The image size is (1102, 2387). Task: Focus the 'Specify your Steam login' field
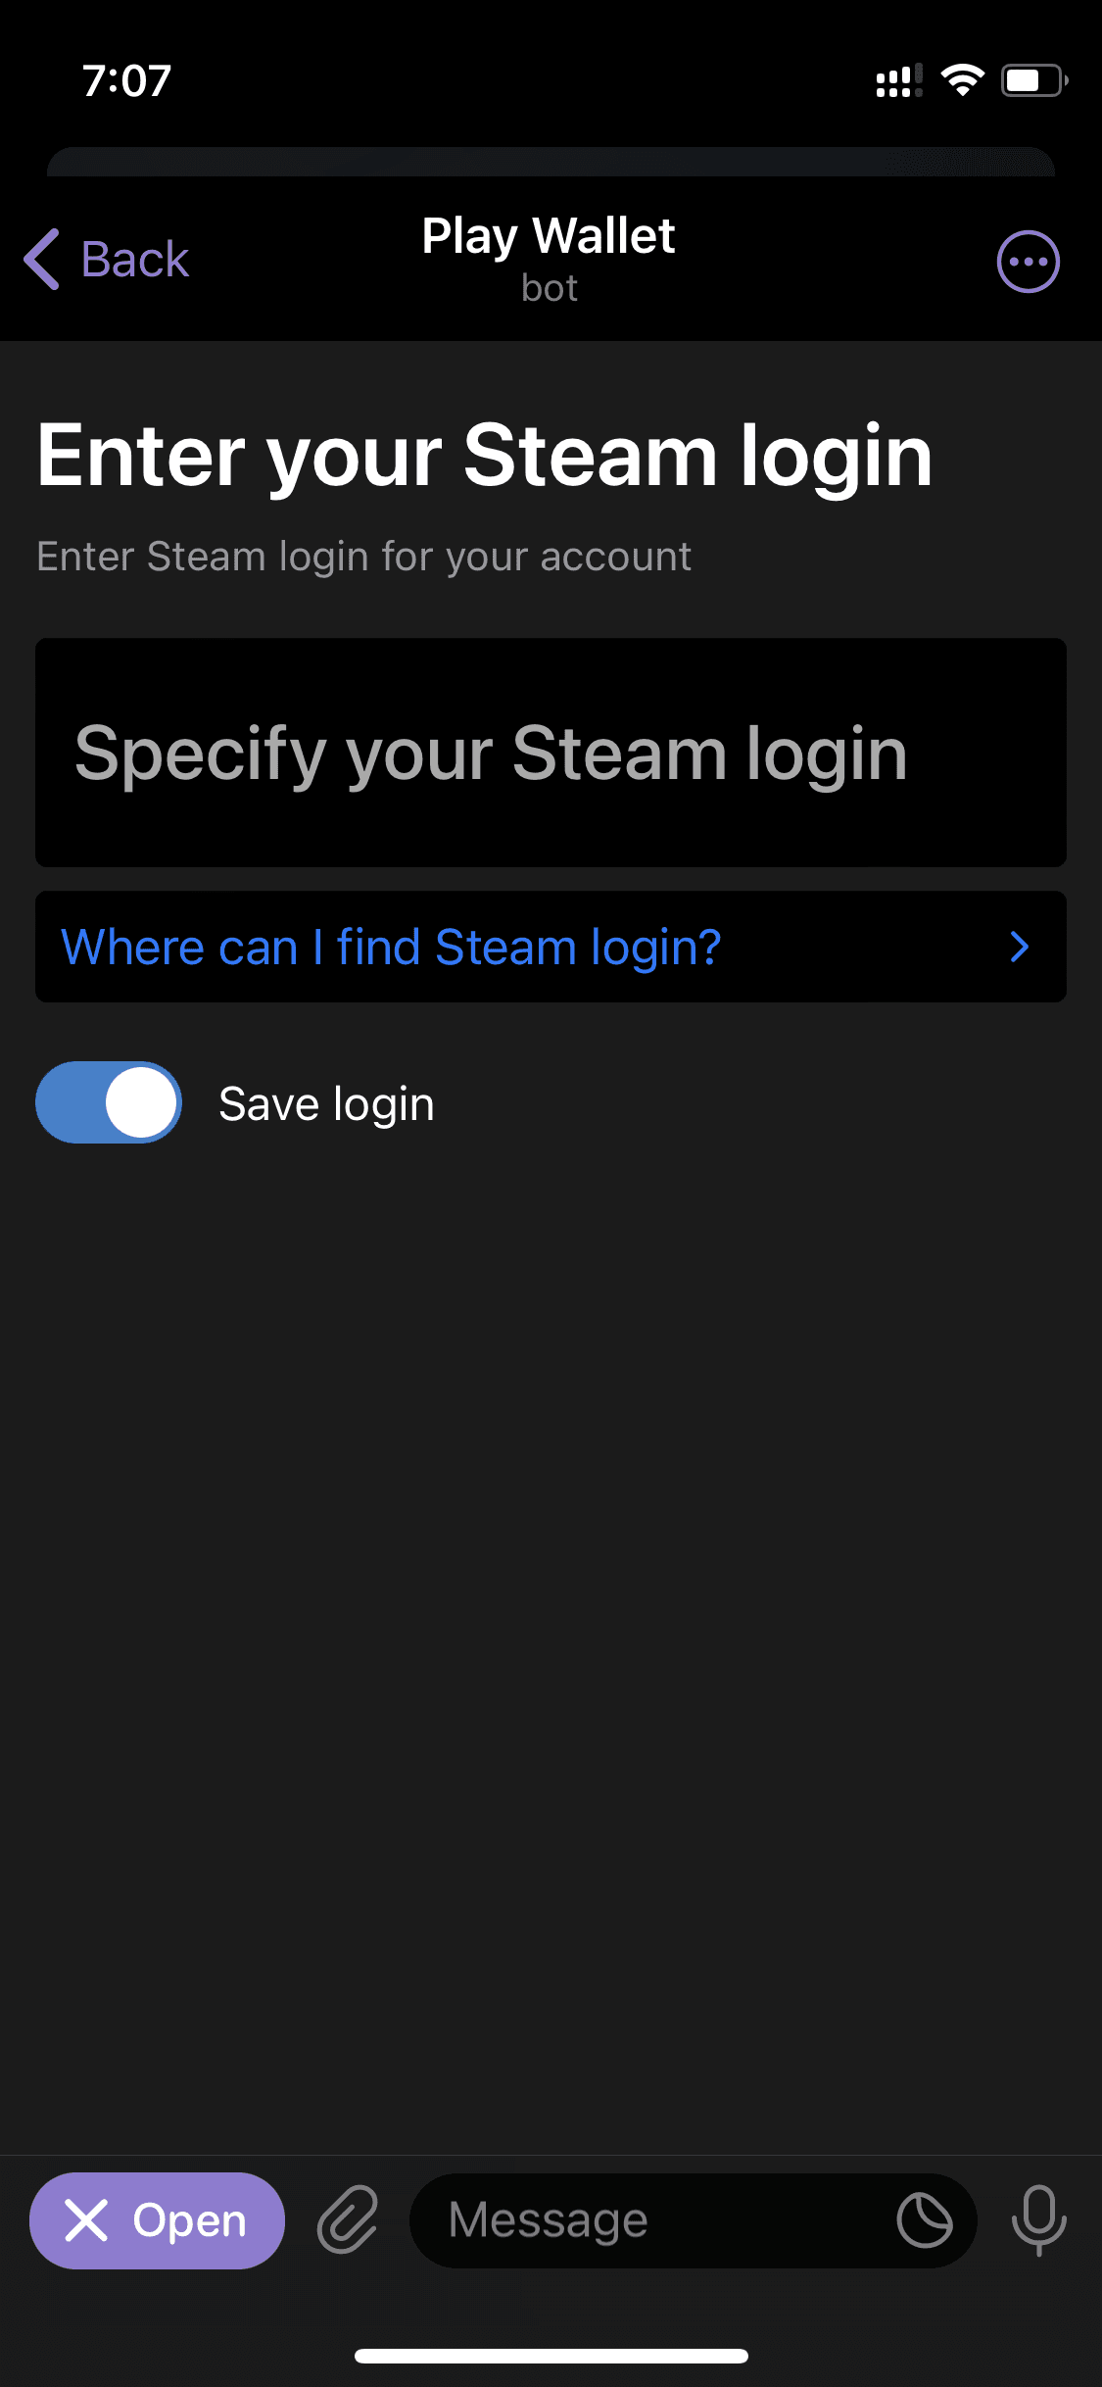tap(551, 753)
